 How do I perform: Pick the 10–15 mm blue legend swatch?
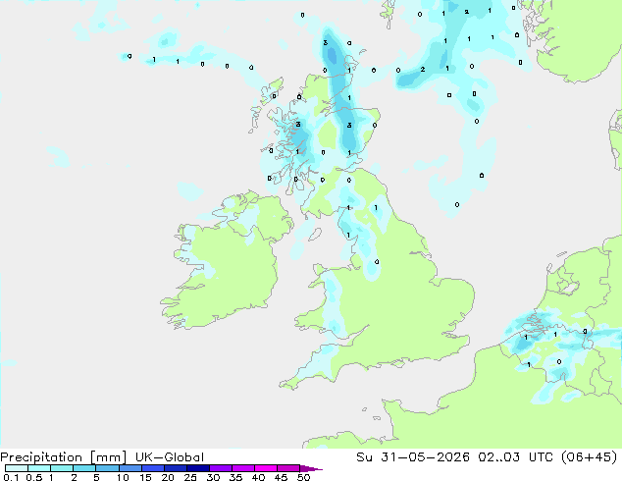click(130, 468)
